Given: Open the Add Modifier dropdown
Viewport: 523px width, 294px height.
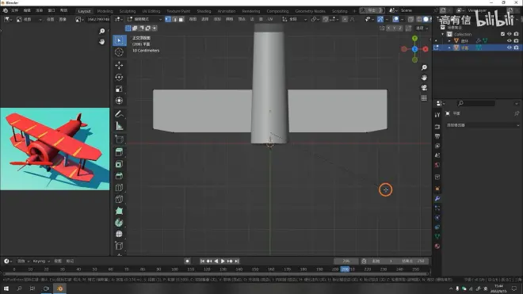Looking at the screenshot, I should 483,125.
